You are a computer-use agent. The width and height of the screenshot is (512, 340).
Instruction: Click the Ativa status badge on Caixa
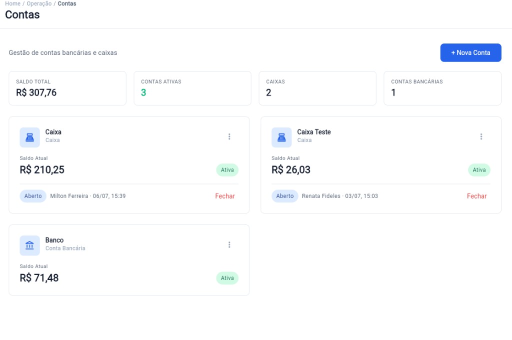pos(227,170)
